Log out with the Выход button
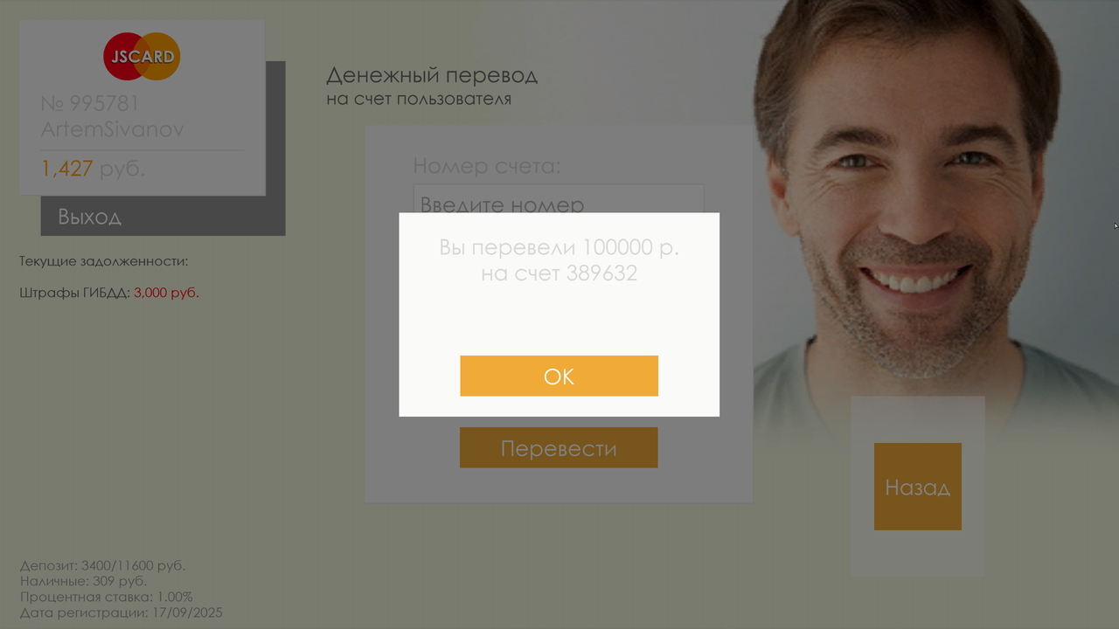 (x=163, y=216)
